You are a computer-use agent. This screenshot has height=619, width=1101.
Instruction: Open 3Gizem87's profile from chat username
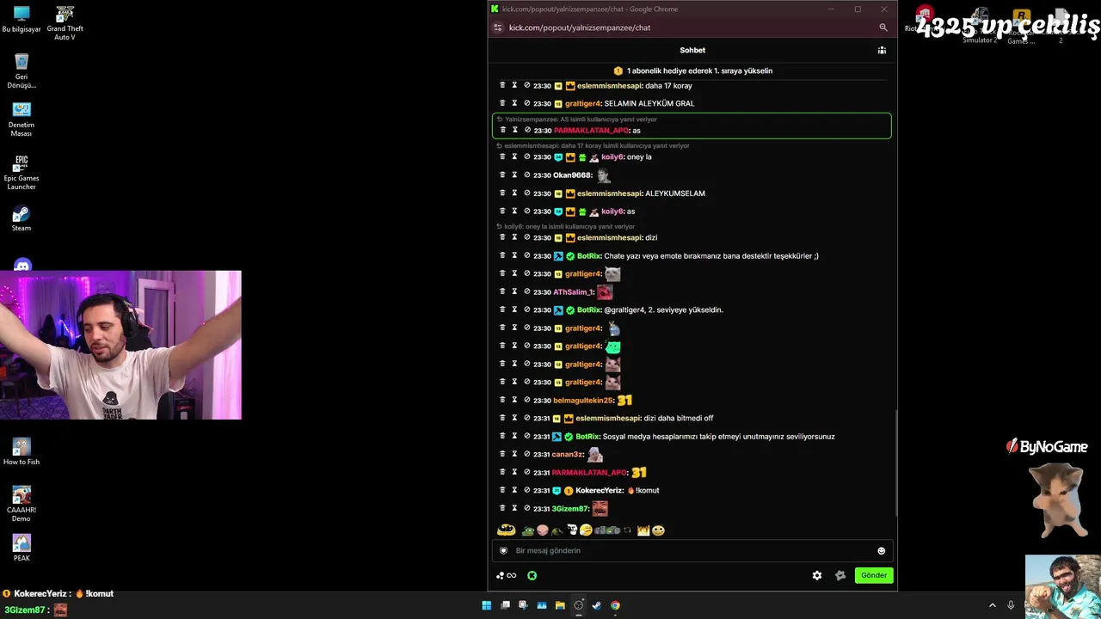click(569, 508)
